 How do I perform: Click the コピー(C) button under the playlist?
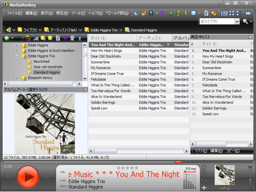coord(232,151)
